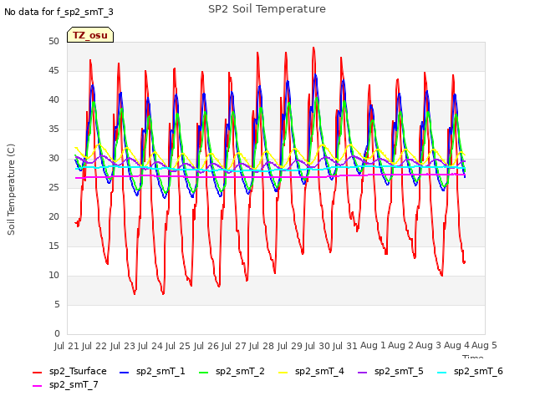Click the Jul 21 x-axis tick label
This screenshot has height=401, width=535.
[x=68, y=346]
